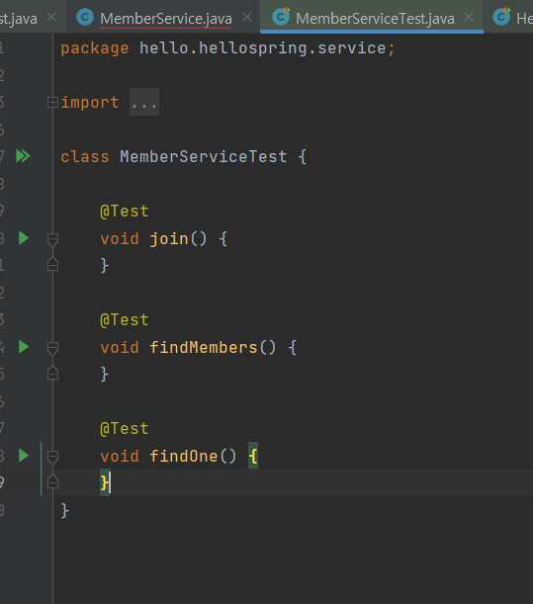Click the @Test annotation above findOne()
533x604 pixels.
pos(124,428)
